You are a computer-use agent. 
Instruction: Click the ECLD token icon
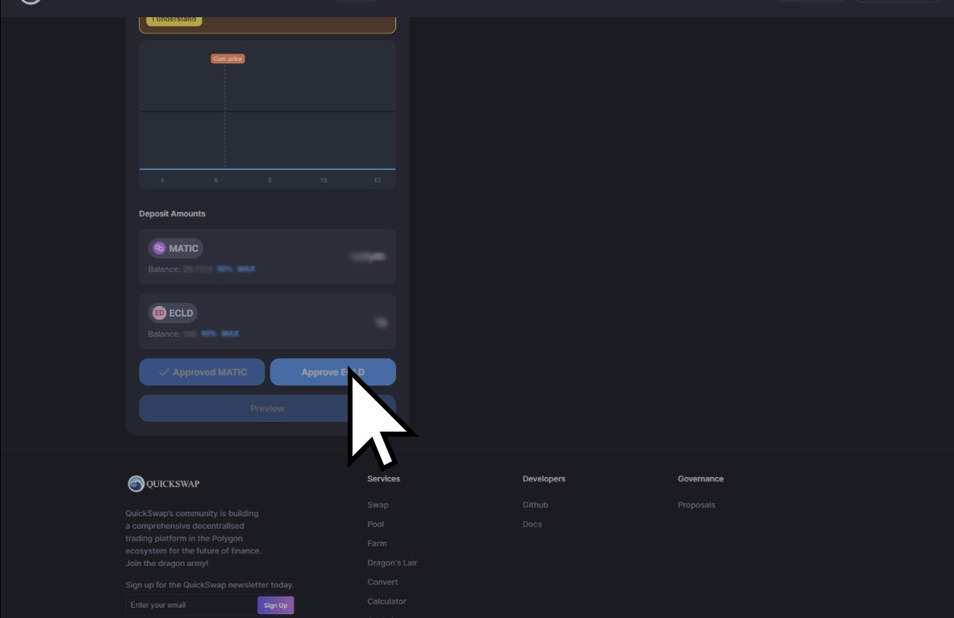159,313
